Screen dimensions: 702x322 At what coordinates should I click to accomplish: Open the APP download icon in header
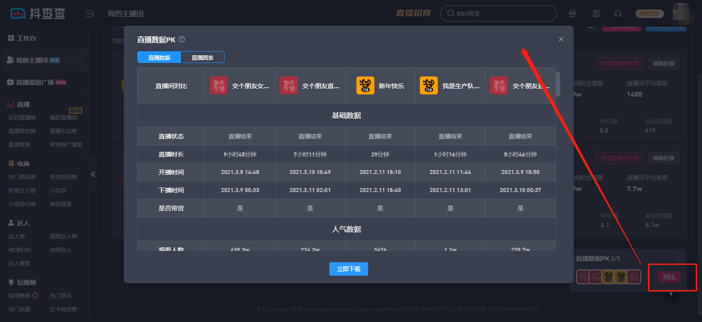(572, 13)
